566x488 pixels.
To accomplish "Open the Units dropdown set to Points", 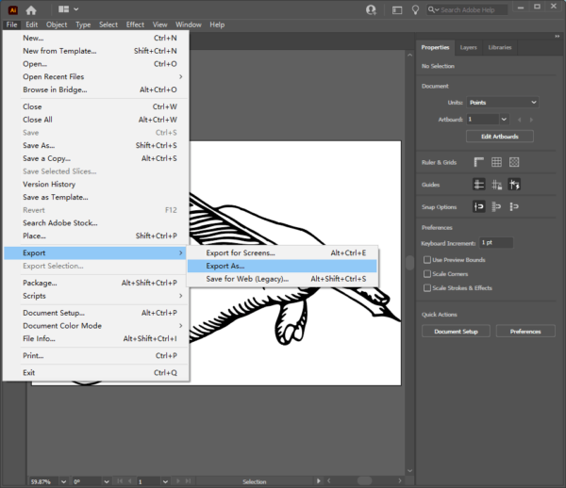I will coord(503,103).
